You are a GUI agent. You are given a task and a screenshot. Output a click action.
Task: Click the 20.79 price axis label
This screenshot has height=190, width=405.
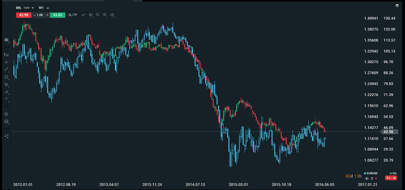[389, 161]
